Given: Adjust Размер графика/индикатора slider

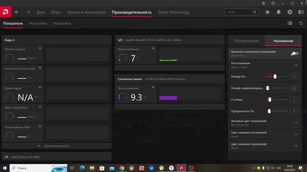Looking at the screenshot, I should 268,88.
